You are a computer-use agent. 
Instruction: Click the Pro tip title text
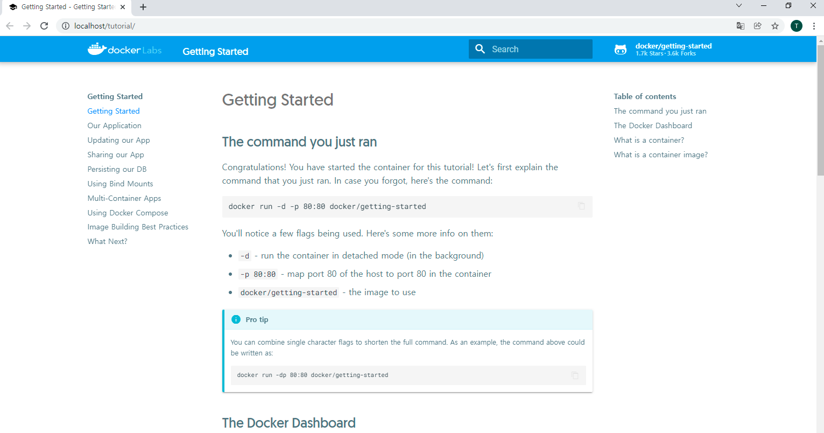[x=257, y=319]
